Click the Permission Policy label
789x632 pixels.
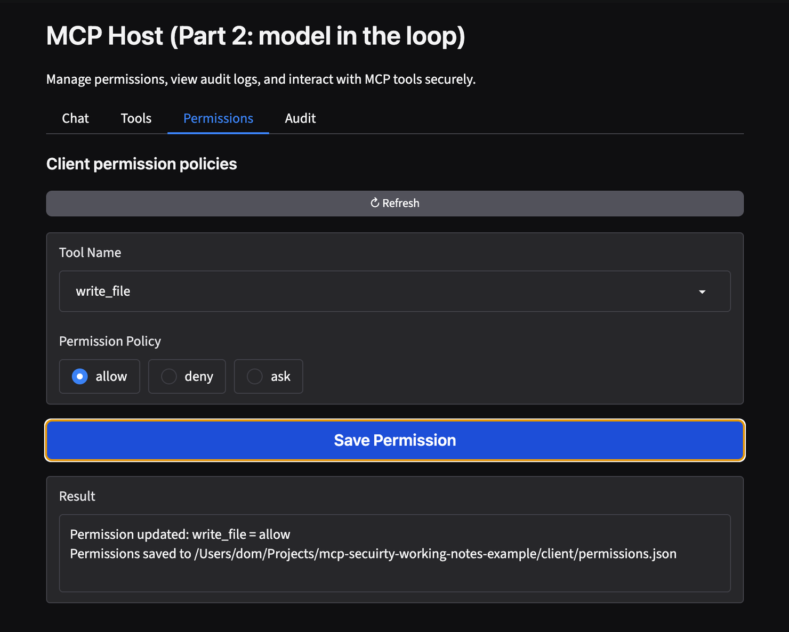tap(110, 341)
